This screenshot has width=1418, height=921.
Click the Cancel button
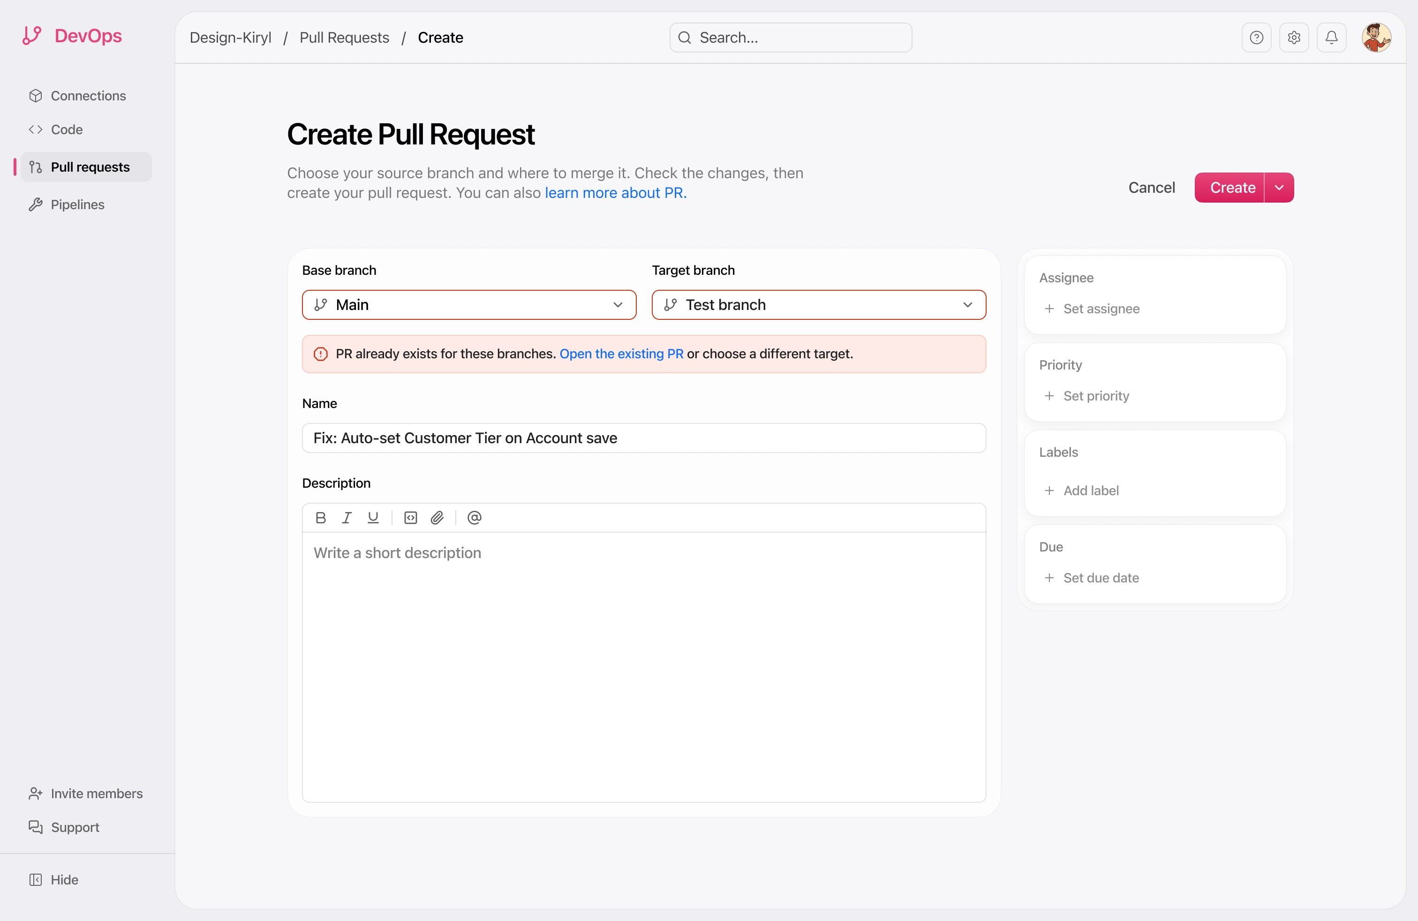(1151, 188)
